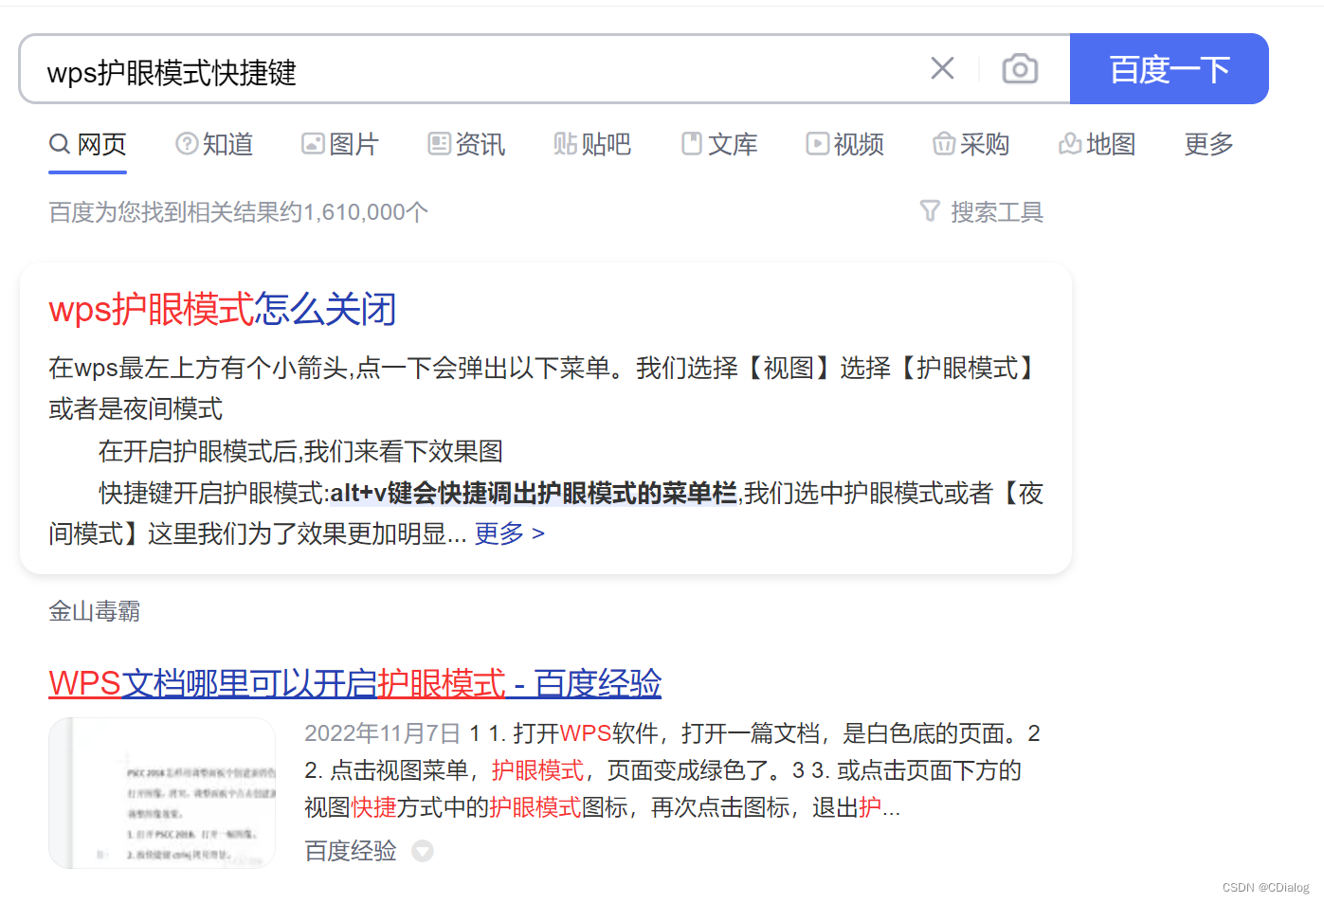This screenshot has height=903, width=1324.
Task: Open the wps护眼模式怎么关闭 result
Action: [x=221, y=309]
